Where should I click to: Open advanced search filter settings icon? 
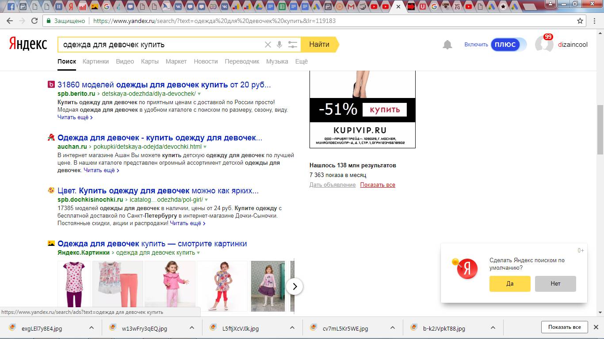(x=292, y=45)
